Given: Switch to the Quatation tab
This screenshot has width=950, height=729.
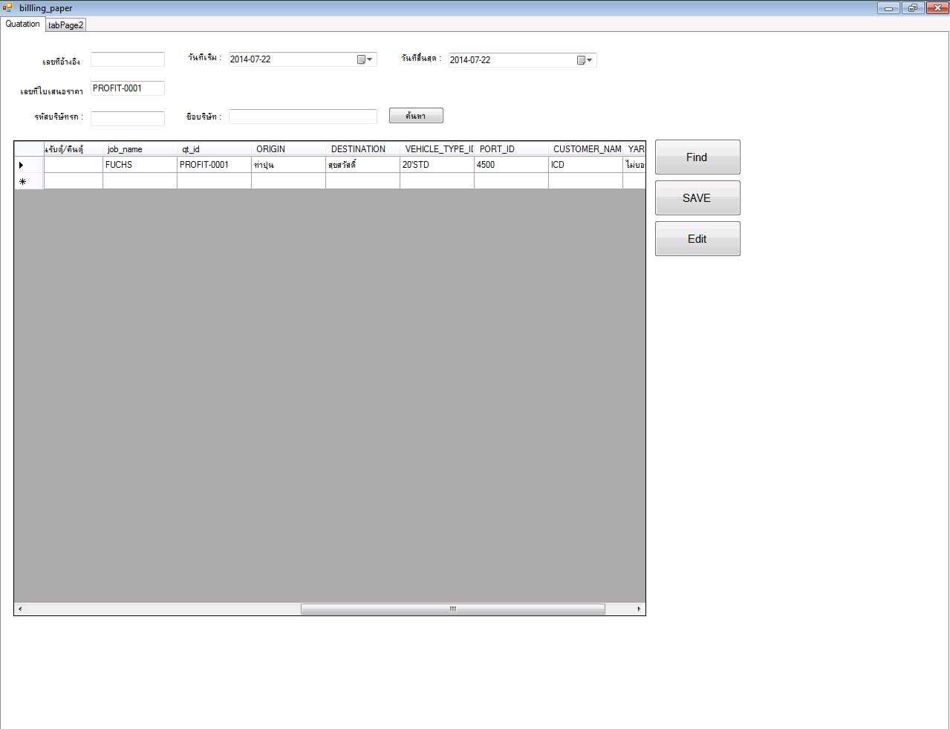Looking at the screenshot, I should [x=23, y=24].
